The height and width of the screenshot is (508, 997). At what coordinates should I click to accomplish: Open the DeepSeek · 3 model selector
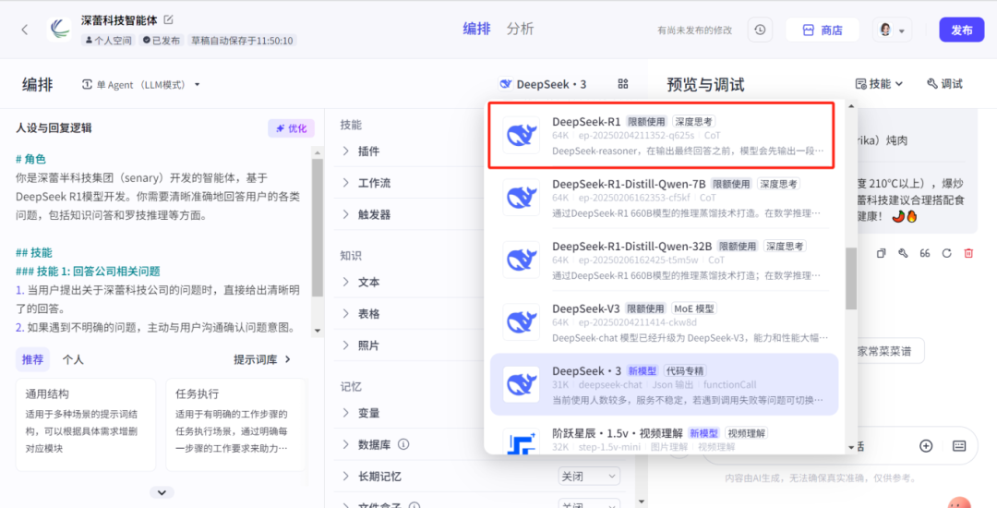pyautogui.click(x=543, y=85)
